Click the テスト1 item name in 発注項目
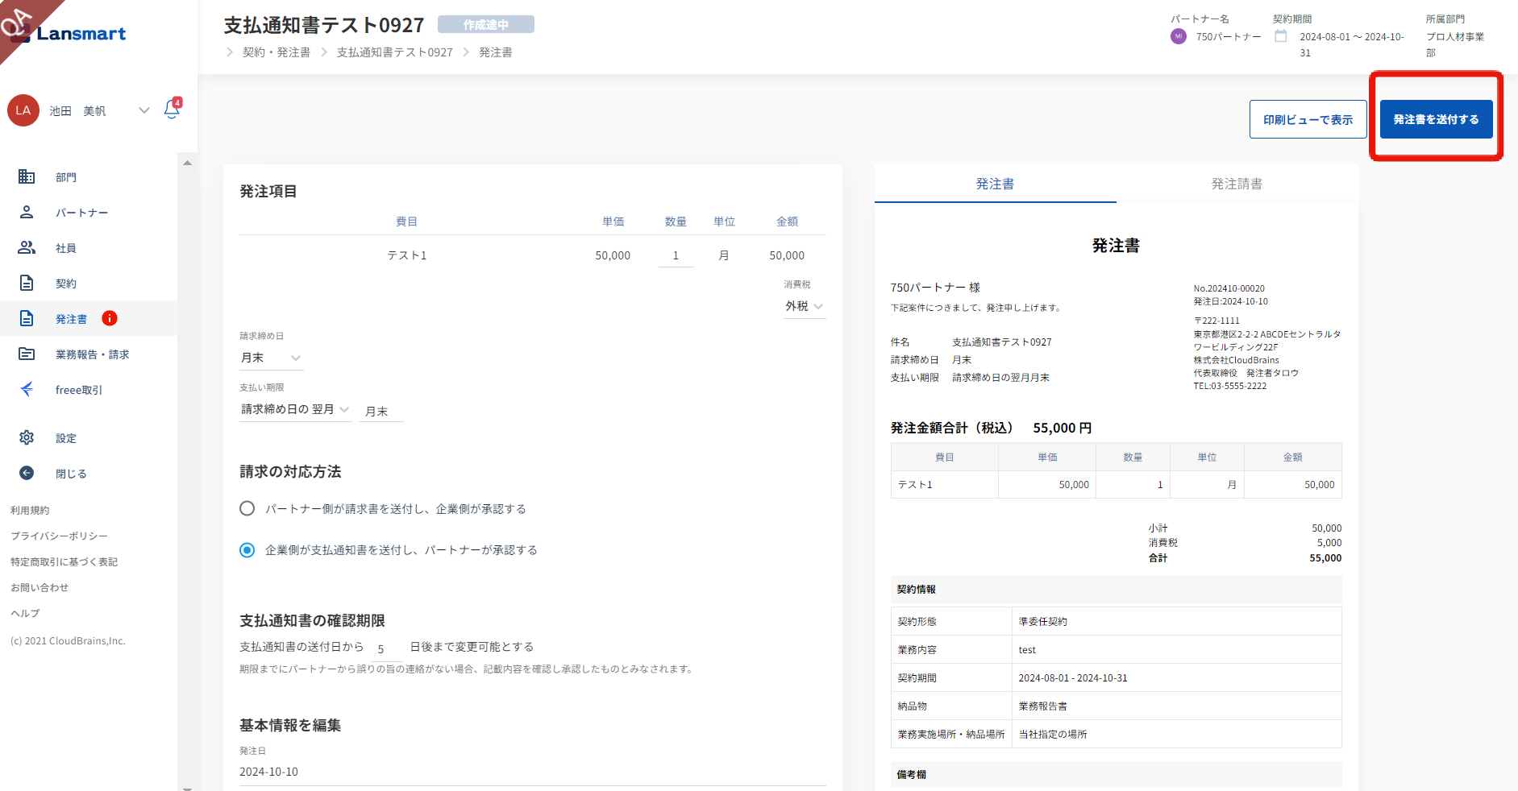Viewport: 1518px width, 791px height. coord(407,255)
